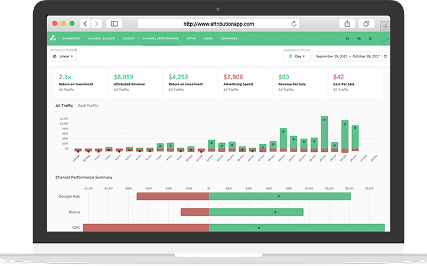
Task: Go to the Paths tab
Action: pyautogui.click(x=191, y=38)
